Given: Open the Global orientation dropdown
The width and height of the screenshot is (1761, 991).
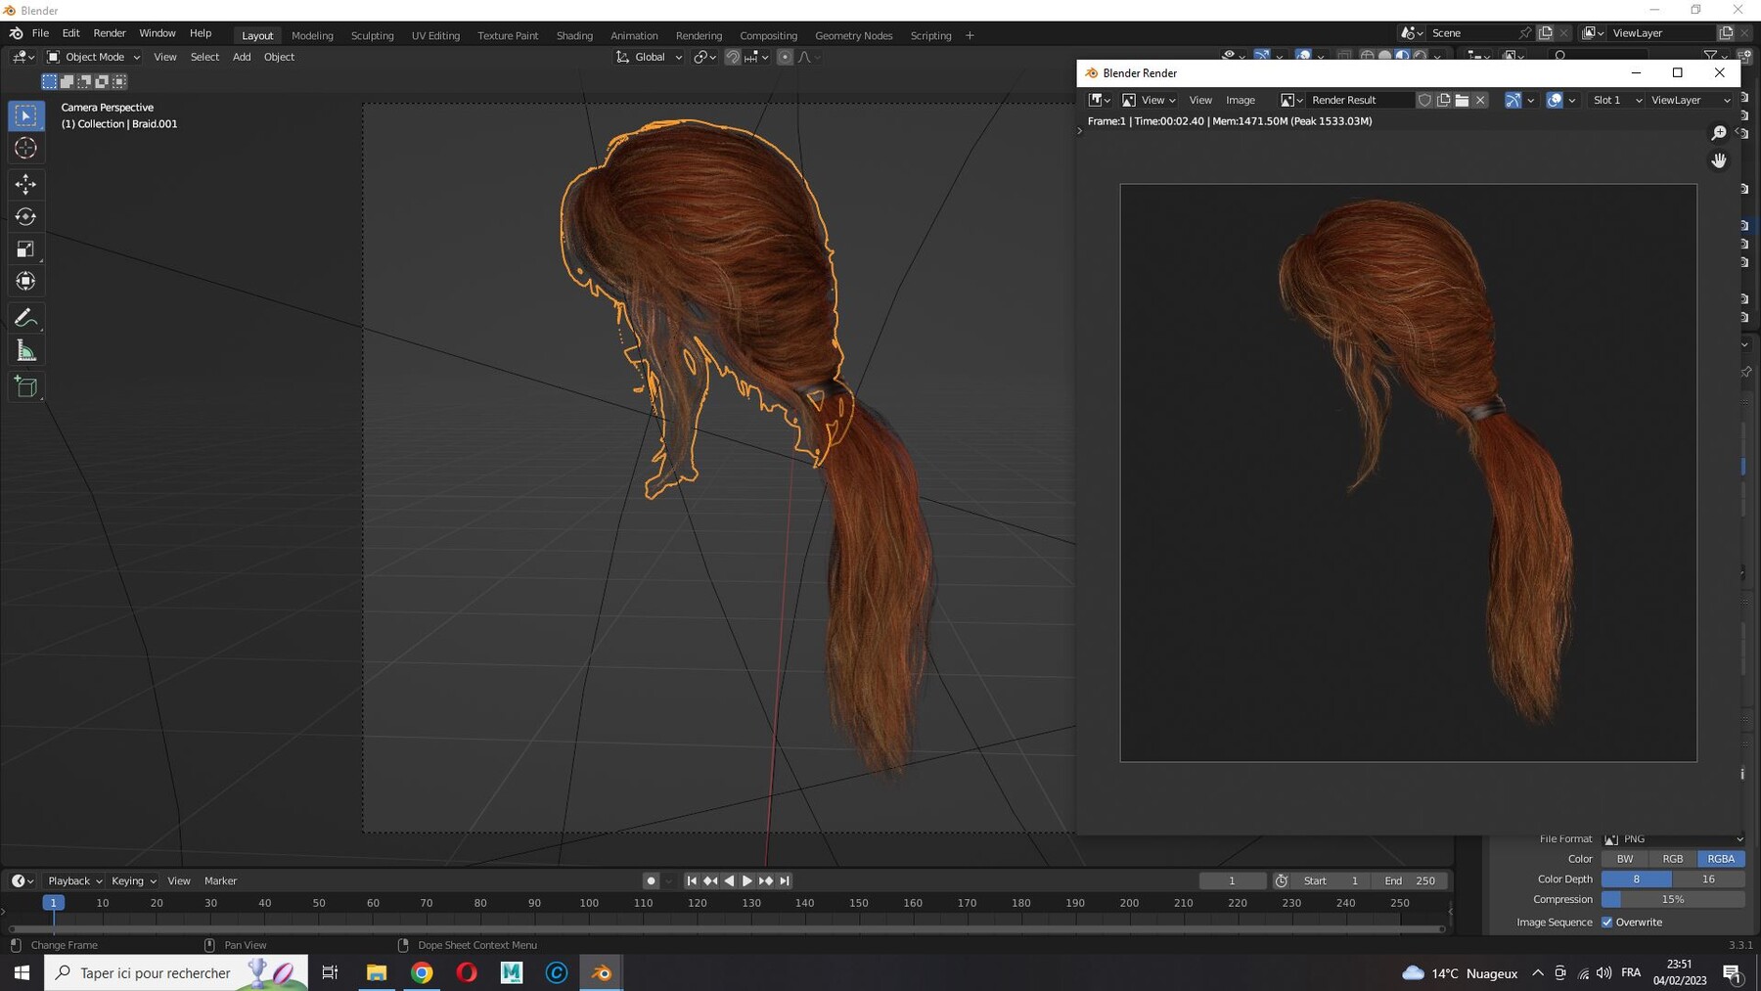Looking at the screenshot, I should 649,57.
